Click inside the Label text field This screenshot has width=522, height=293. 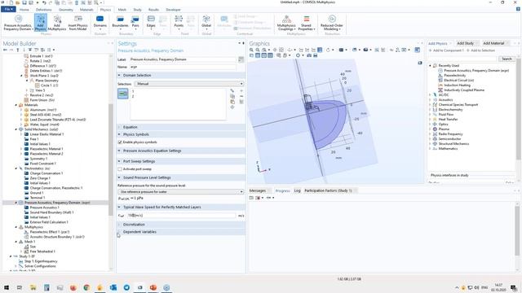point(183,59)
